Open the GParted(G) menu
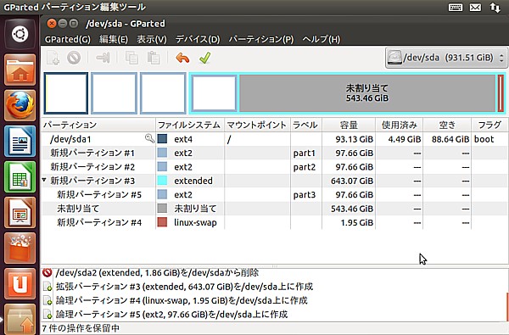Image resolution: width=509 pixels, height=335 pixels. [x=68, y=39]
